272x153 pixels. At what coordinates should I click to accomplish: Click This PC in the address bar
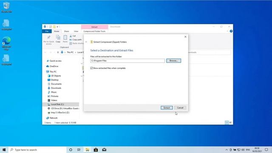coord(70,52)
